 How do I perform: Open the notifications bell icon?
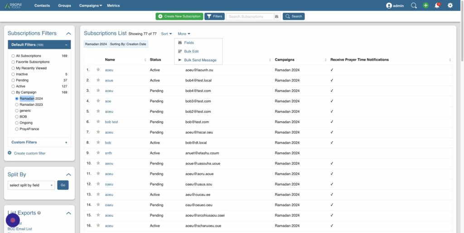[x=437, y=5]
